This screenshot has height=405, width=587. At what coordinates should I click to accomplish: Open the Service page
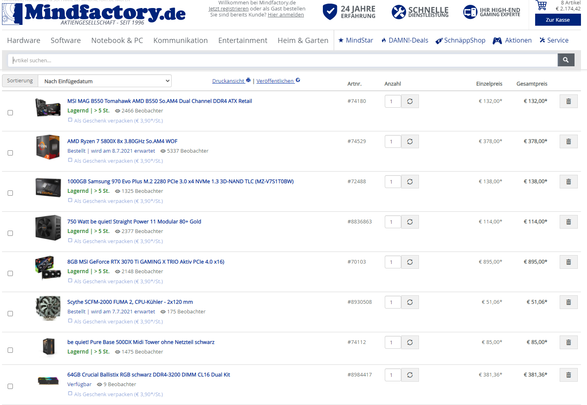pos(554,40)
